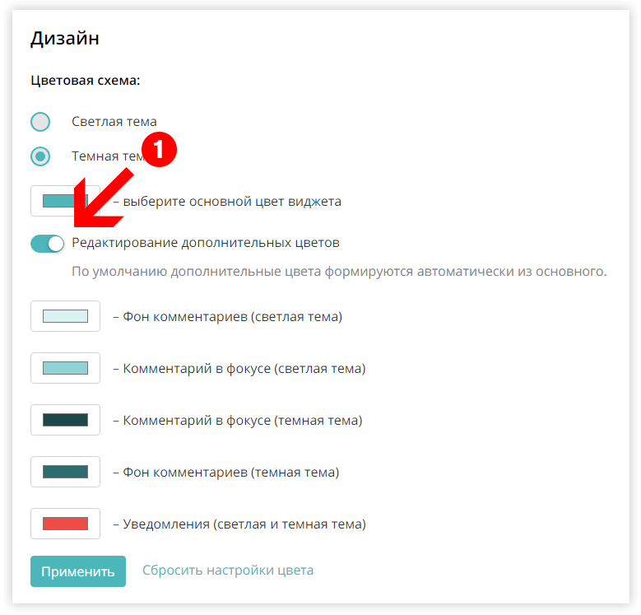Open the main widget color swatch
The image size is (641, 615).
click(65, 201)
